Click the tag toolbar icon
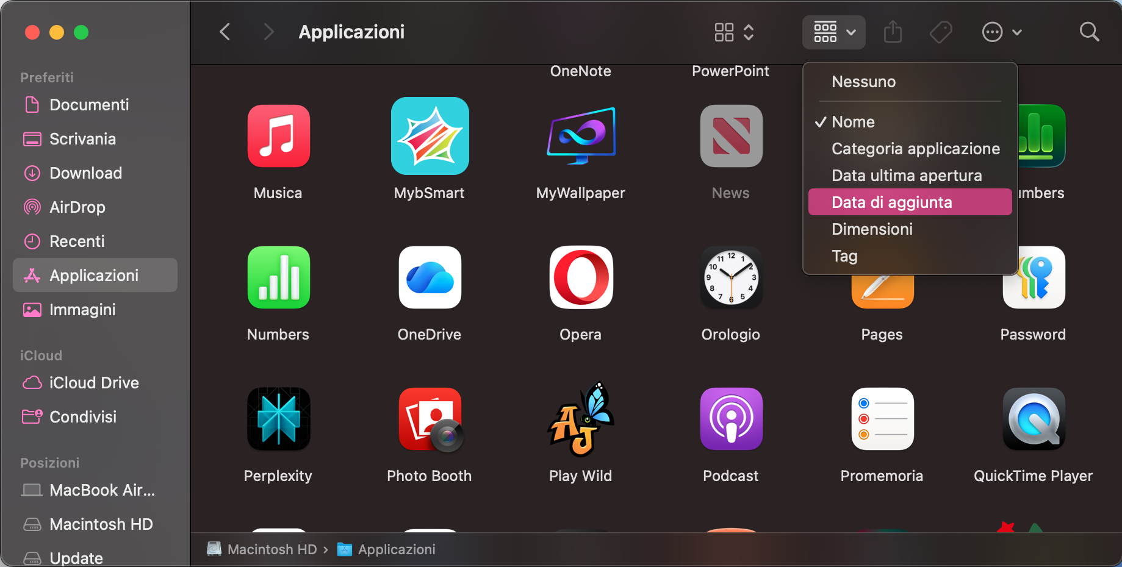The width and height of the screenshot is (1122, 567). coord(941,32)
